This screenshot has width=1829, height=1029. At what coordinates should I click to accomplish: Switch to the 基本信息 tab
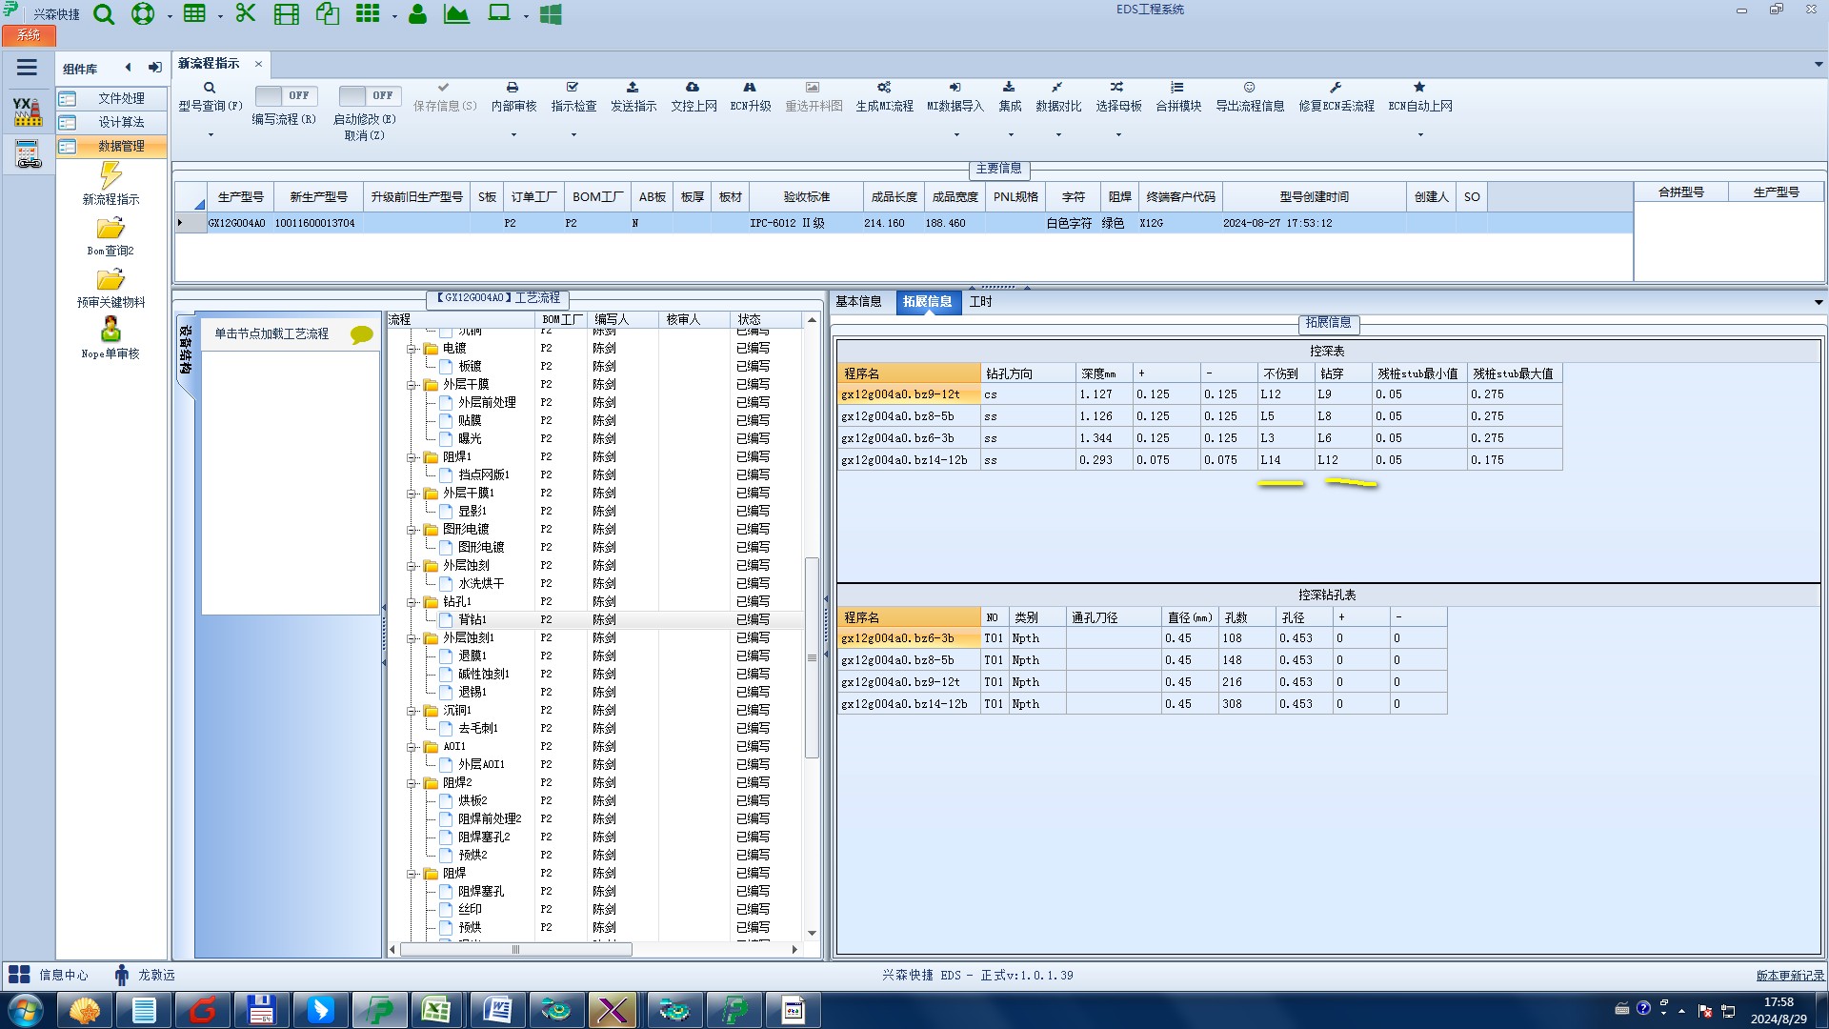[x=858, y=302]
